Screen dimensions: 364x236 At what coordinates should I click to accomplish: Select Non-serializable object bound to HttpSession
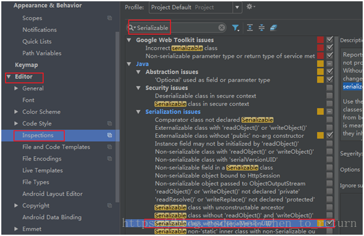click(x=217, y=176)
